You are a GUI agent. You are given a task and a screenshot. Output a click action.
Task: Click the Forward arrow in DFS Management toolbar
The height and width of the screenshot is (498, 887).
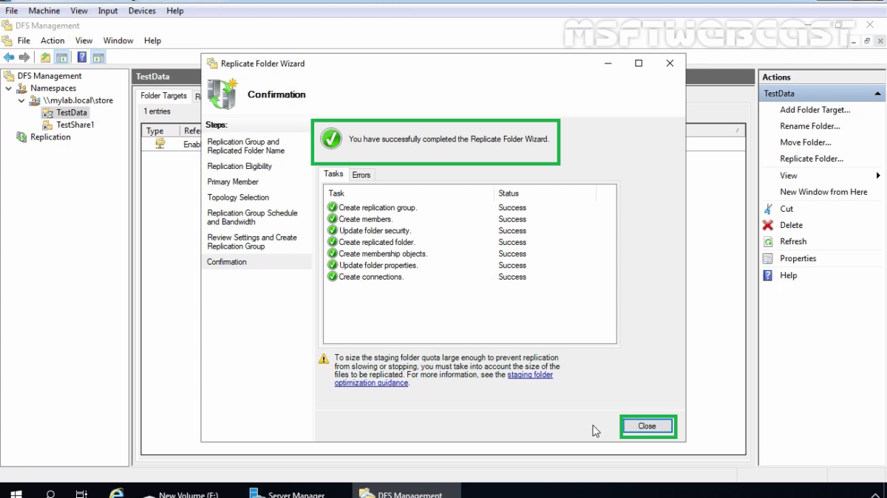(x=24, y=58)
